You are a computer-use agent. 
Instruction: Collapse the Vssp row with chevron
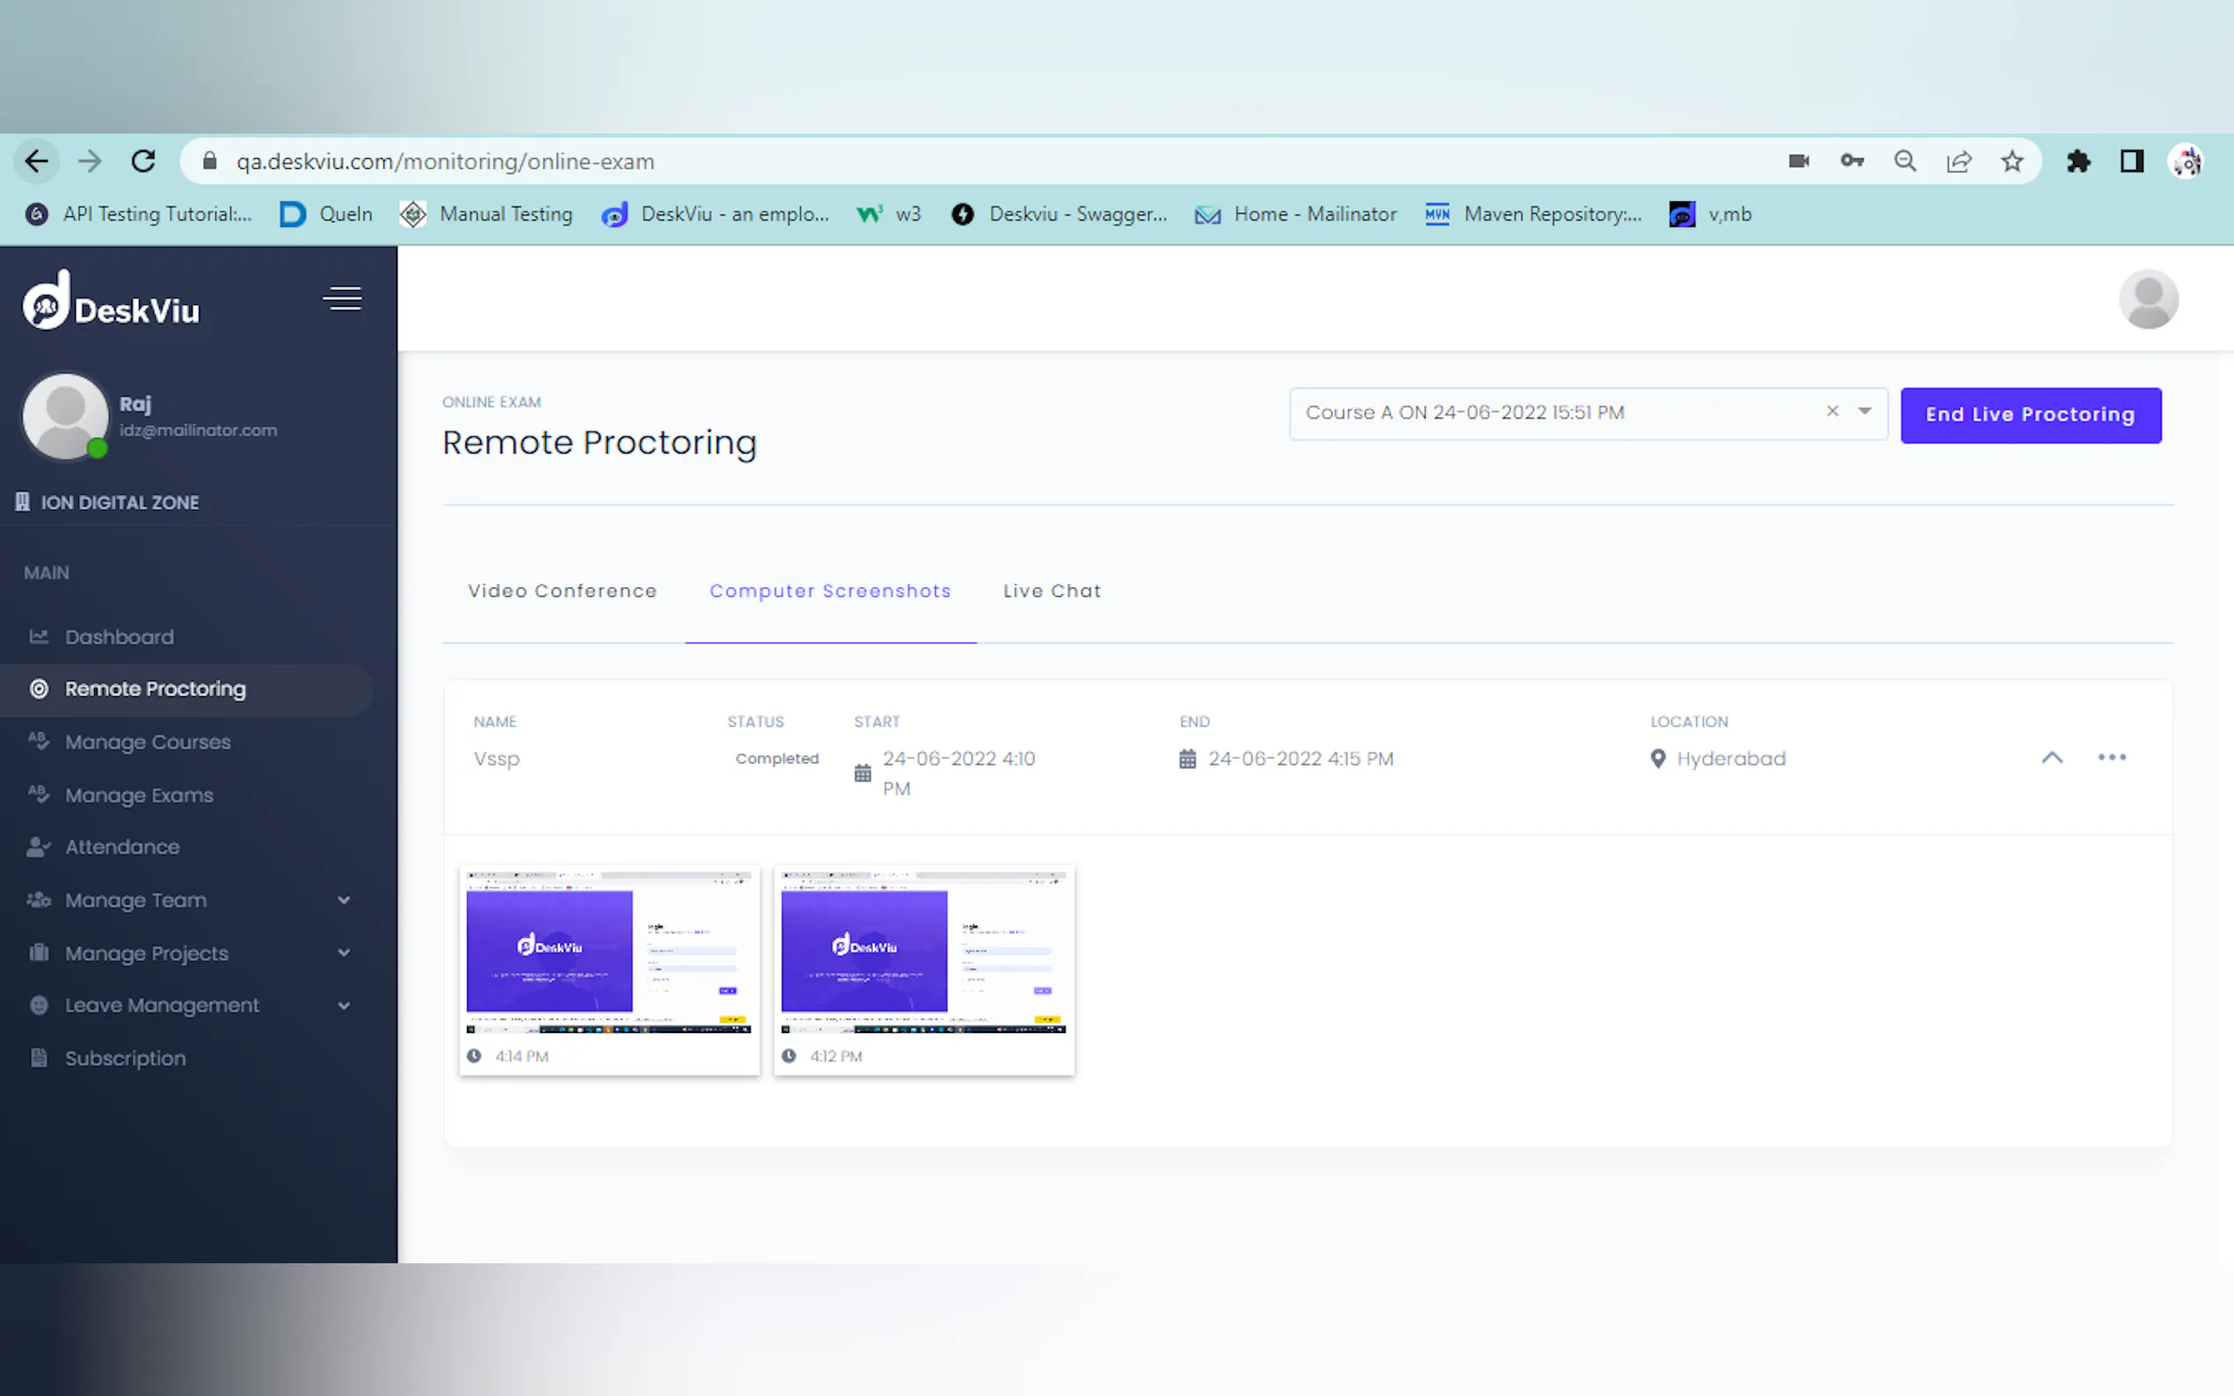(x=2051, y=757)
